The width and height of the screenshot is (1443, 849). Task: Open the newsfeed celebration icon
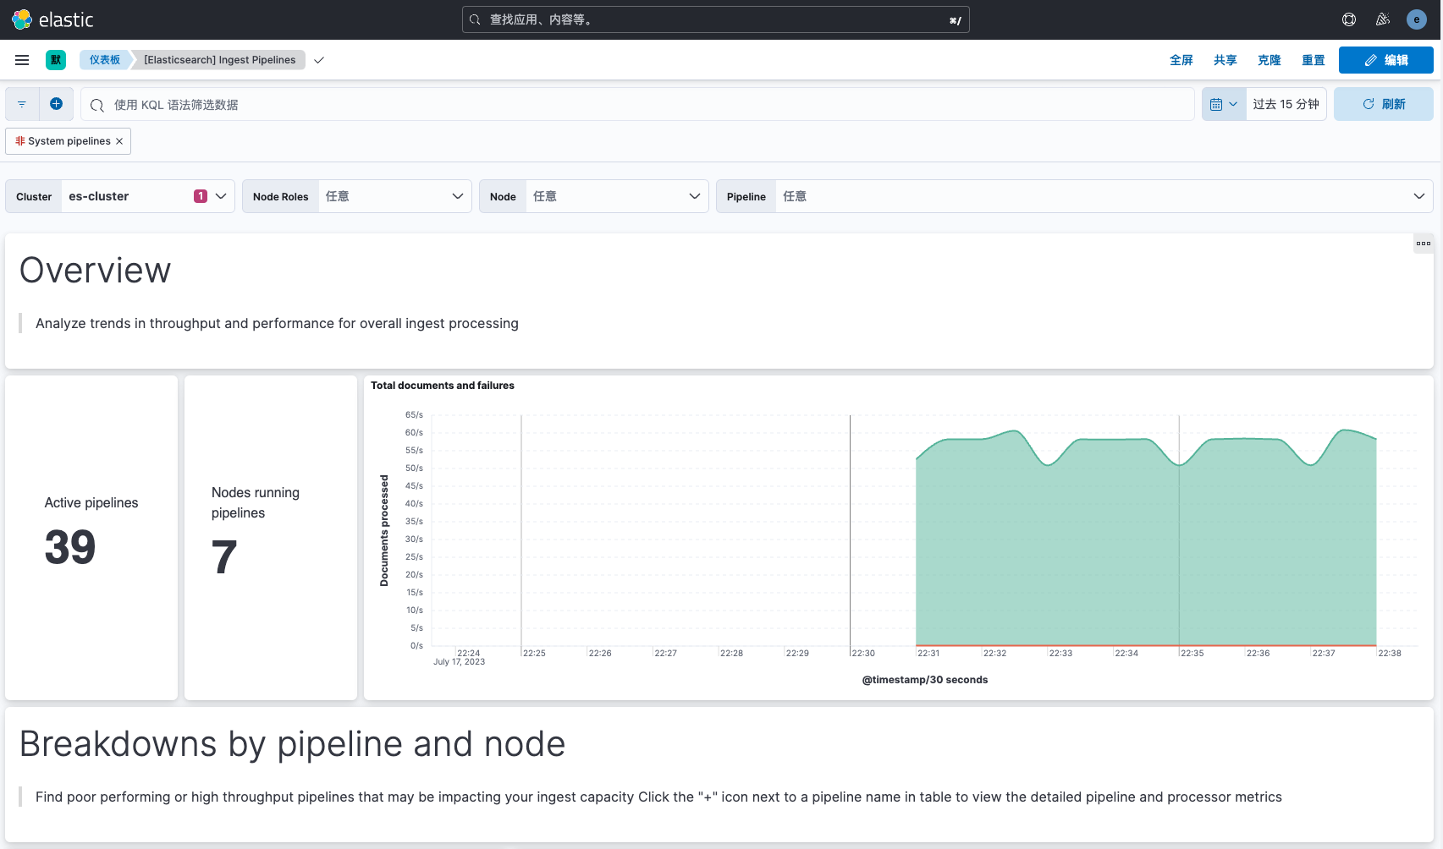pos(1383,19)
